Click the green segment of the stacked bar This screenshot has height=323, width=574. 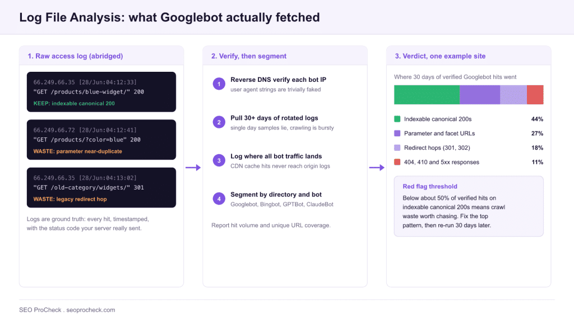427,95
